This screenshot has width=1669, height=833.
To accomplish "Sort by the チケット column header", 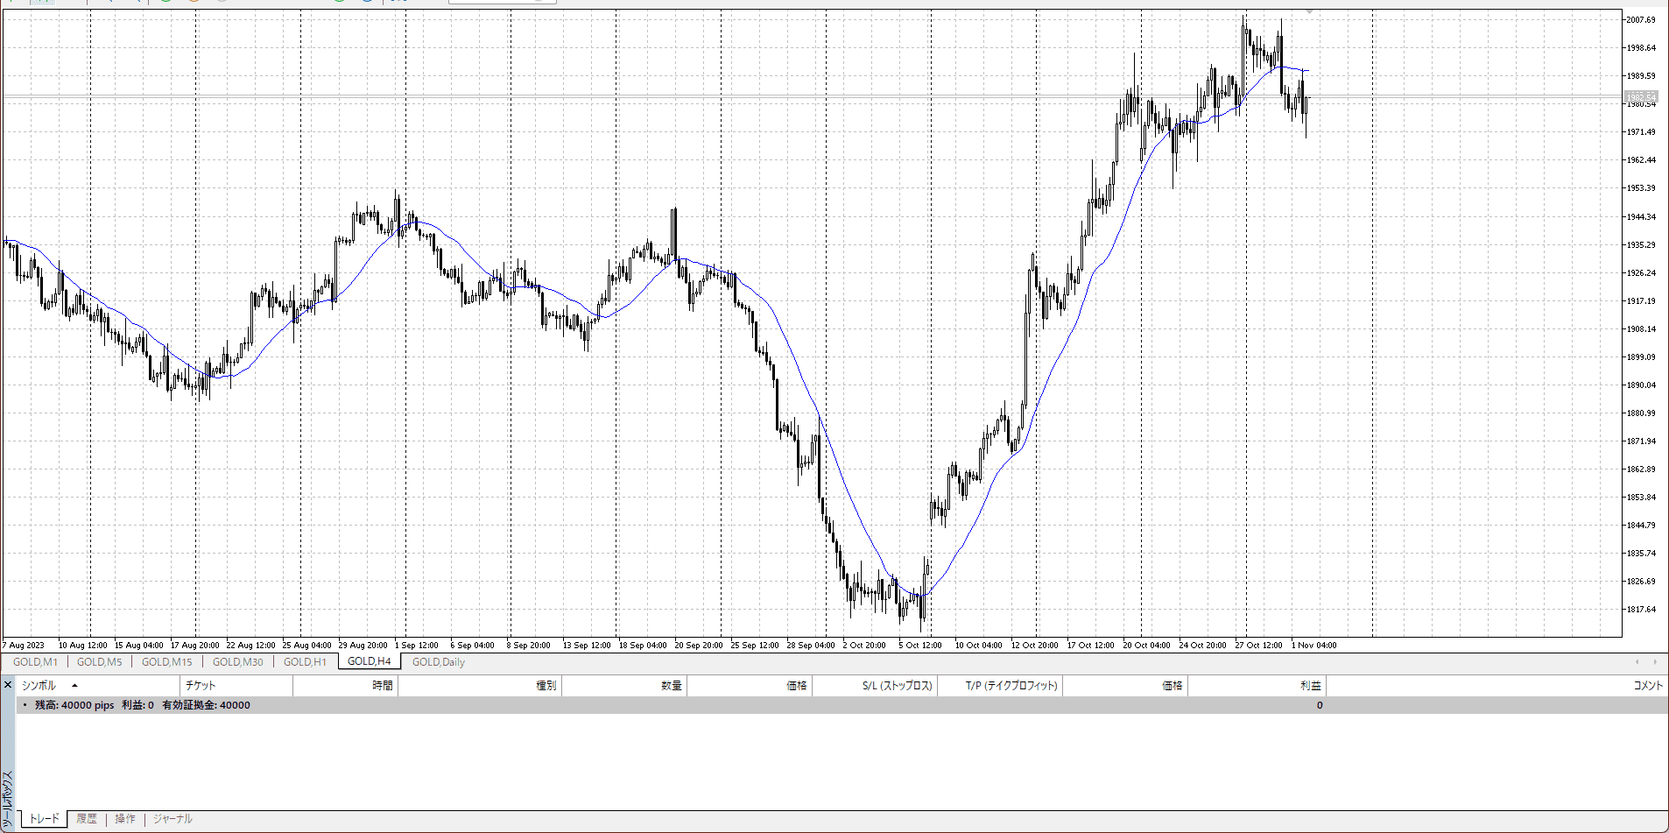I will (x=201, y=686).
